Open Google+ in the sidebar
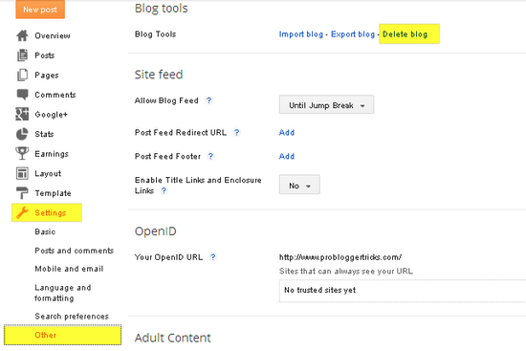526x351 pixels. coord(52,115)
